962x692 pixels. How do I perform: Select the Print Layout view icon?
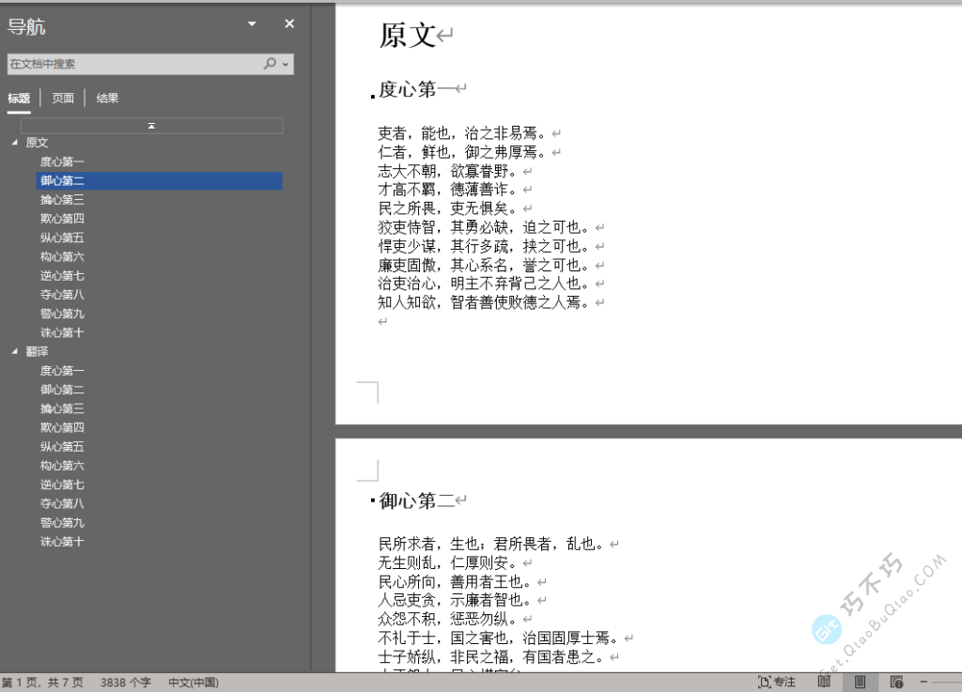pyautogui.click(x=860, y=682)
